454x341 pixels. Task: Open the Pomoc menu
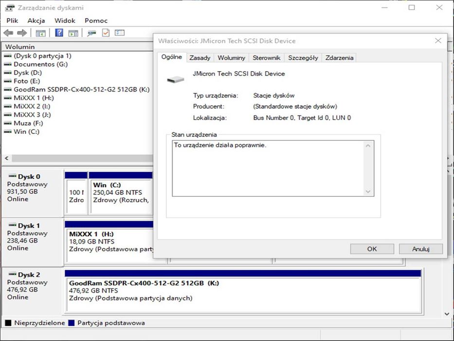pos(96,20)
